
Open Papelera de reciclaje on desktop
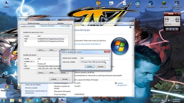click(x=177, y=89)
